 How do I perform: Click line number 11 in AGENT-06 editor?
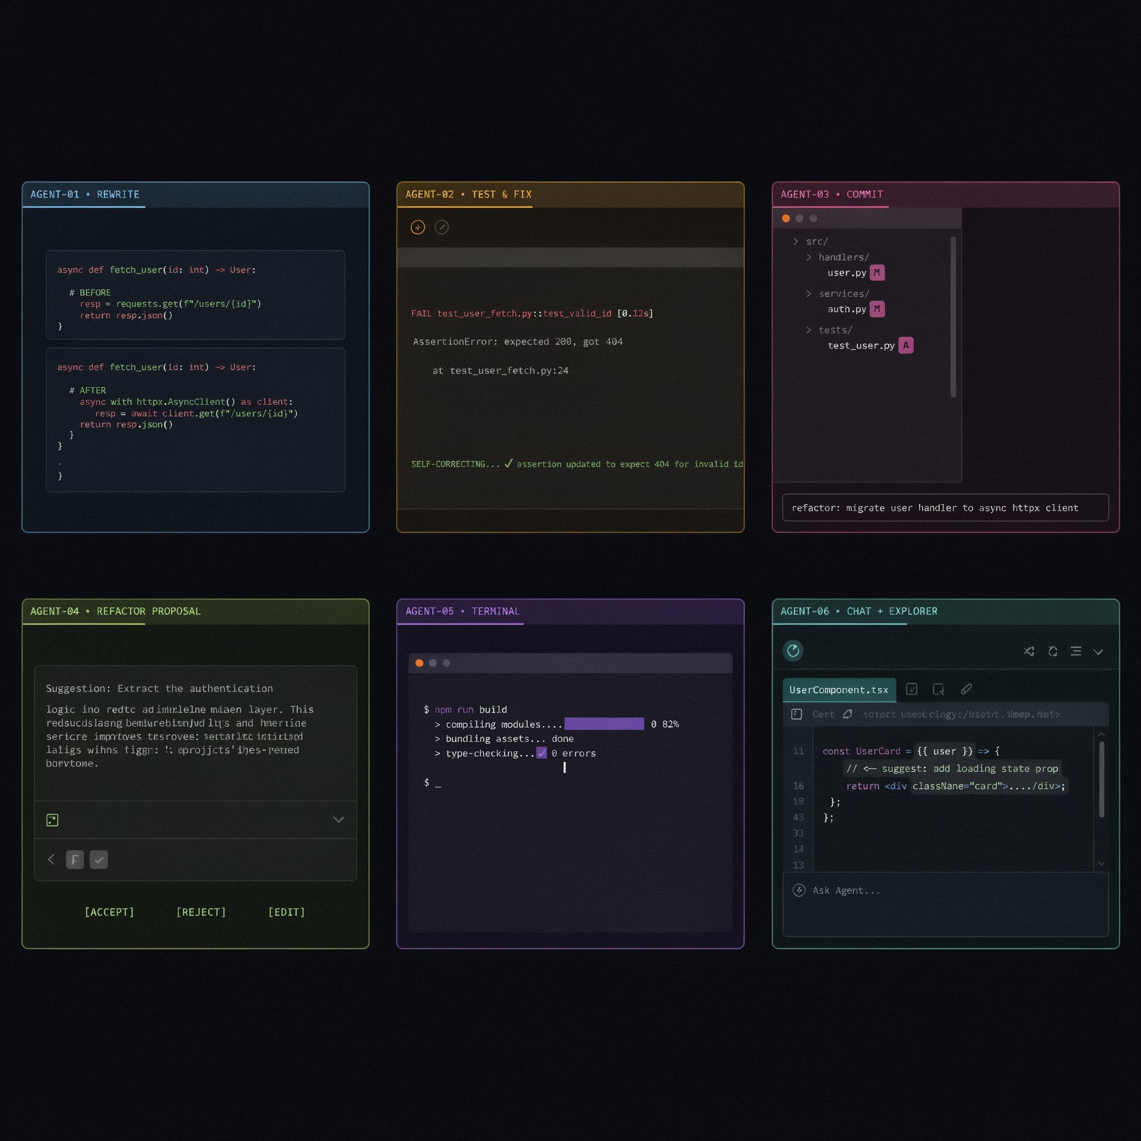point(798,751)
